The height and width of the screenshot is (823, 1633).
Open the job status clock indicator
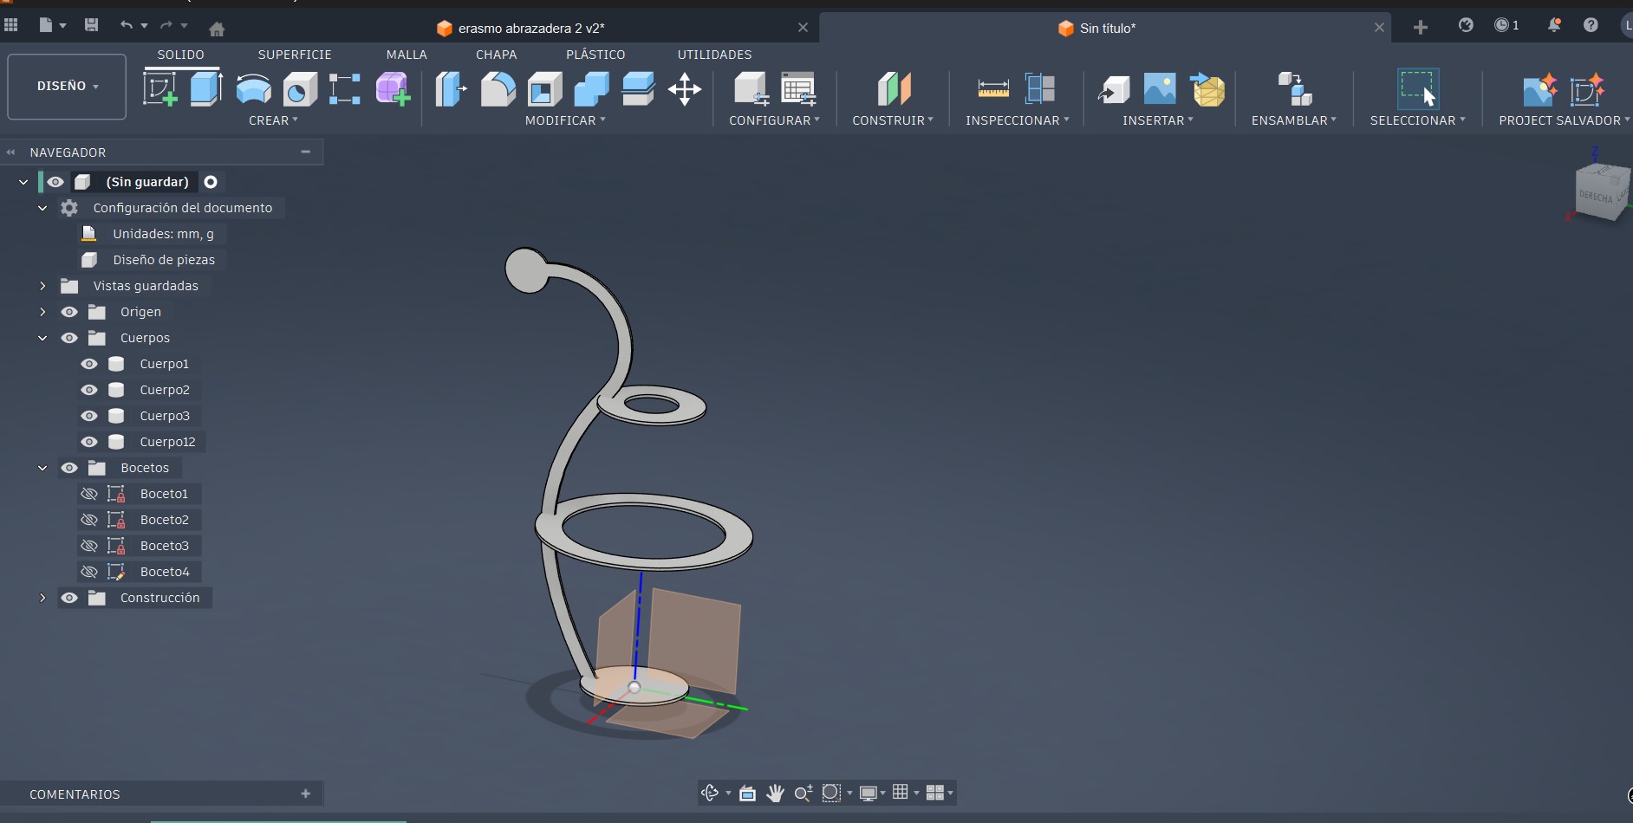pos(1506,25)
